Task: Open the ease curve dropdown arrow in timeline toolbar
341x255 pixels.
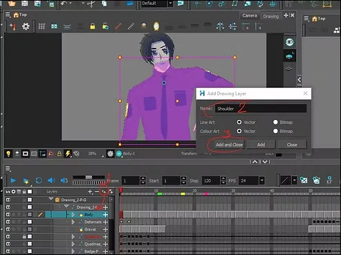Action: click(x=294, y=181)
